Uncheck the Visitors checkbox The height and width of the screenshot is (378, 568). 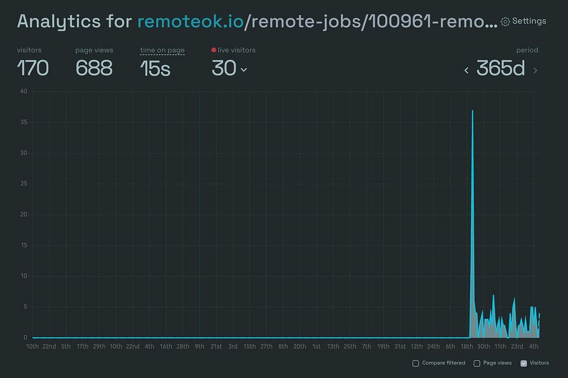pos(524,363)
